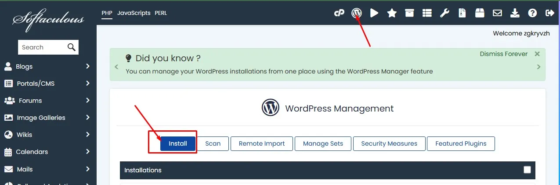Open the WordPress Manager icon in top bar
Image resolution: width=560 pixels, height=185 pixels.
357,13
